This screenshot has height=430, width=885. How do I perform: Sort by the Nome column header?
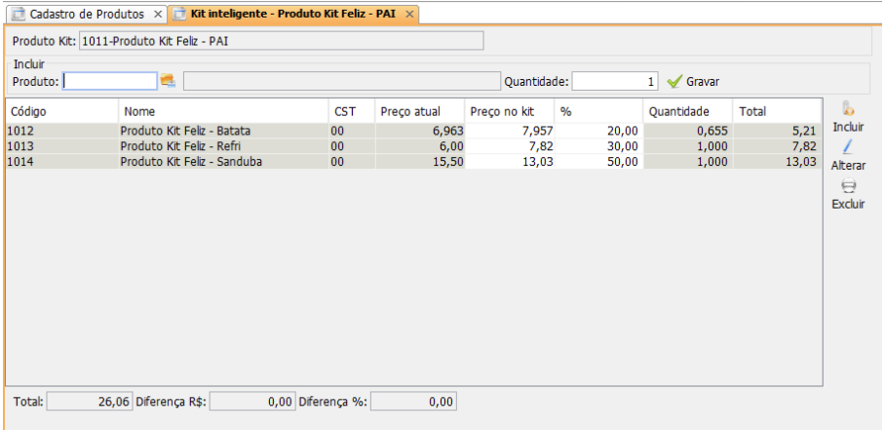[221, 111]
